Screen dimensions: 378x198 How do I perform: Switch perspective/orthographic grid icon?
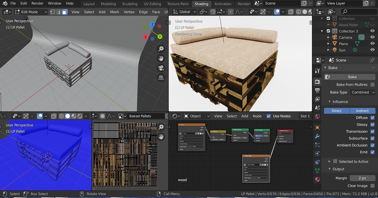click(x=161, y=77)
